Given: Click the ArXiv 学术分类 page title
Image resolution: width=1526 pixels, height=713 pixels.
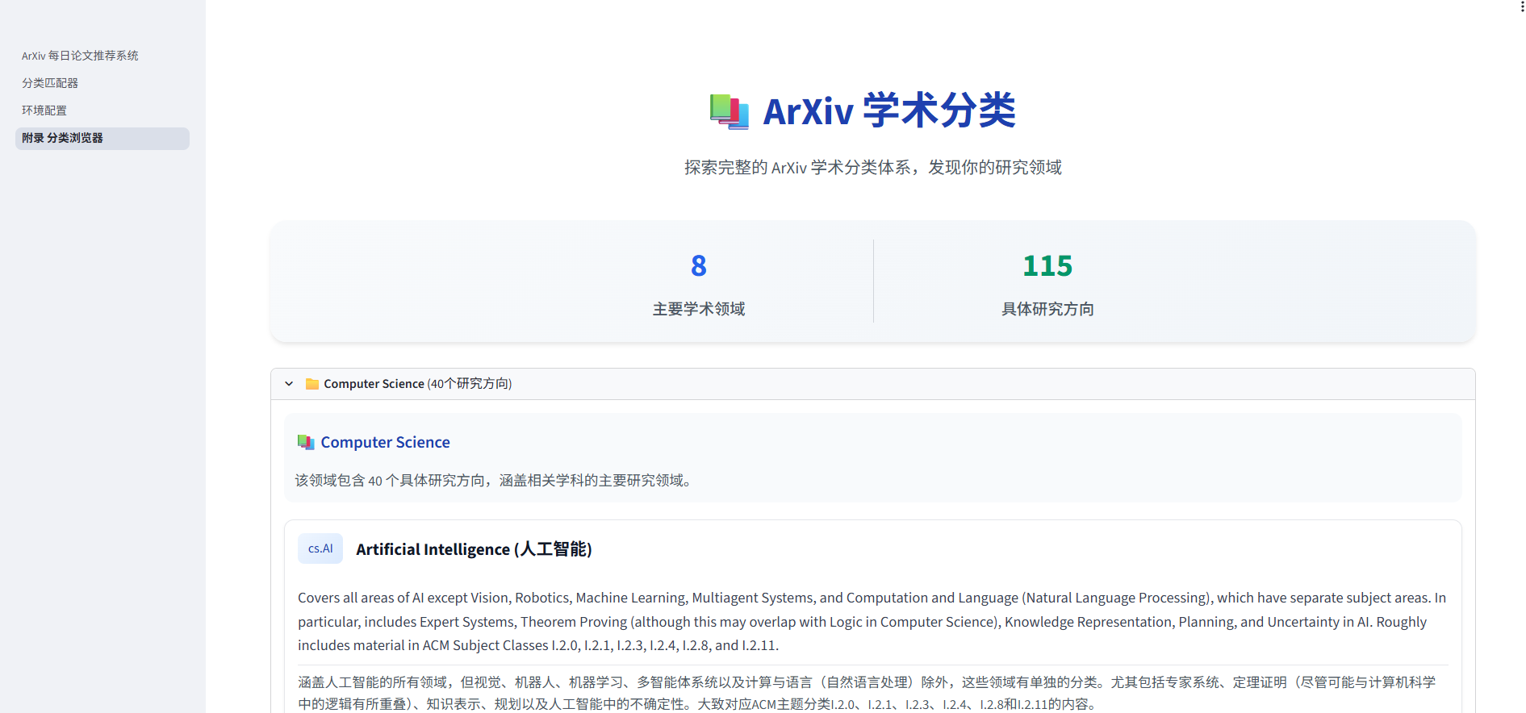Looking at the screenshot, I should (x=888, y=110).
